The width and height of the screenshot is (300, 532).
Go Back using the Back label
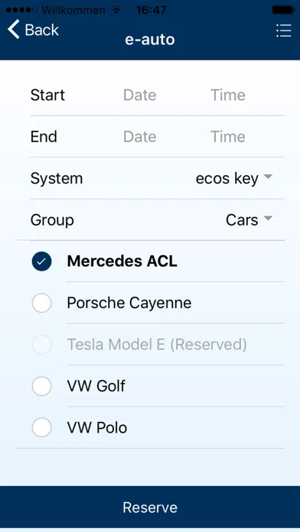[42, 30]
